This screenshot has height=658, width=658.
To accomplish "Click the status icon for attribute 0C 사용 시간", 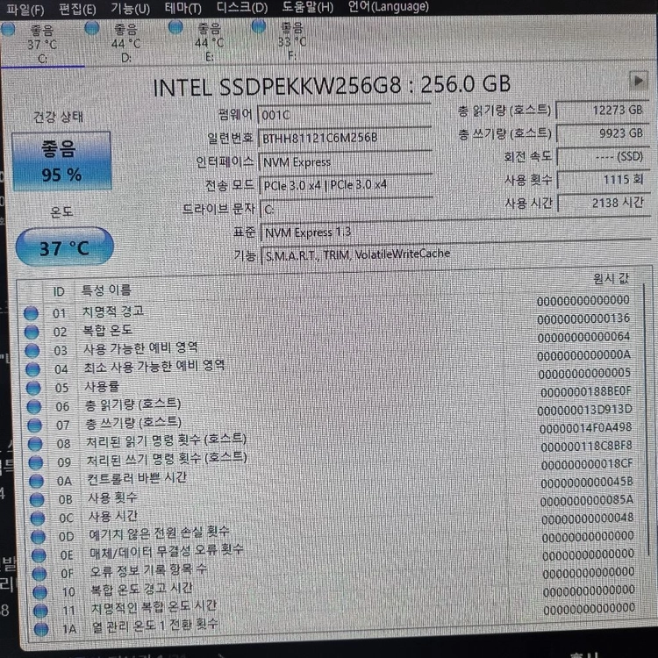I will (38, 519).
